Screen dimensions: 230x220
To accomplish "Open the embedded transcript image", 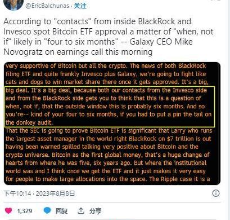I will (112, 124).
